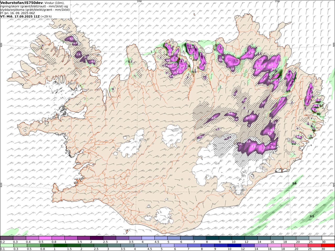Screen dimensions: 335x251
Task: Pick red lower swatch between 25 and 30
Action: [314, 246]
